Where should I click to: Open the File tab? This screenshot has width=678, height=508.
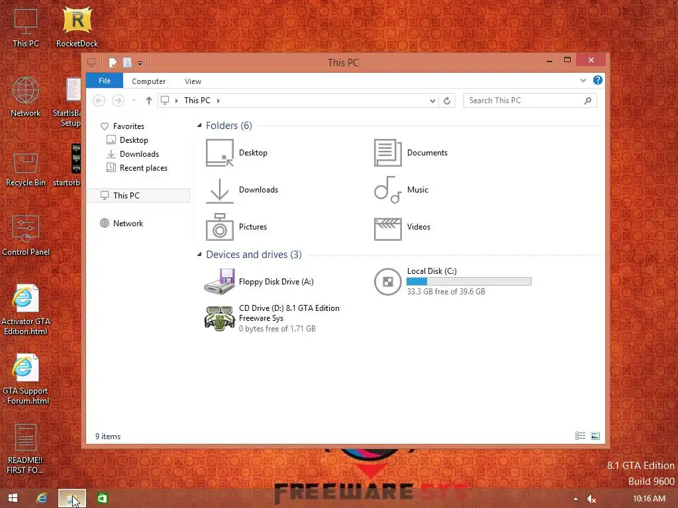pyautogui.click(x=105, y=81)
